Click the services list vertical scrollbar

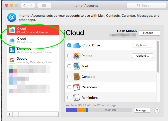click(158, 57)
